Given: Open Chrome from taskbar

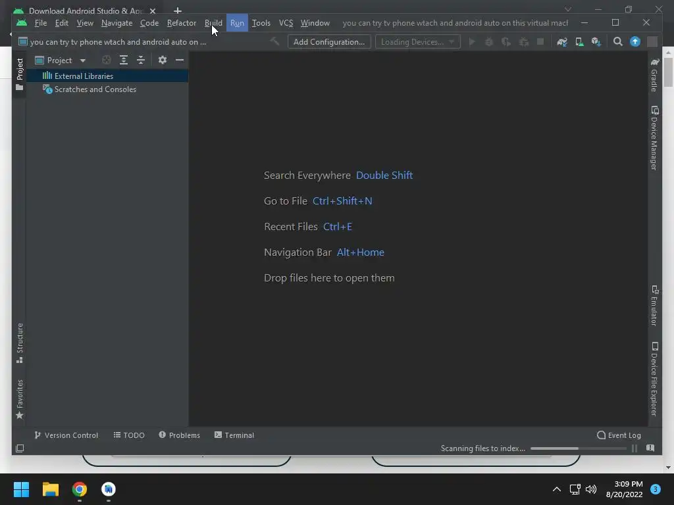Looking at the screenshot, I should [x=80, y=489].
